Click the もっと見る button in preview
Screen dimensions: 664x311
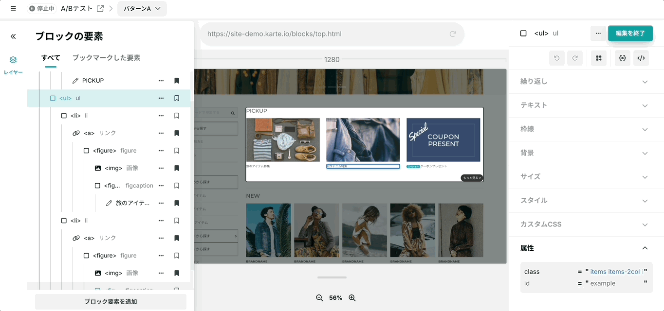(x=472, y=178)
